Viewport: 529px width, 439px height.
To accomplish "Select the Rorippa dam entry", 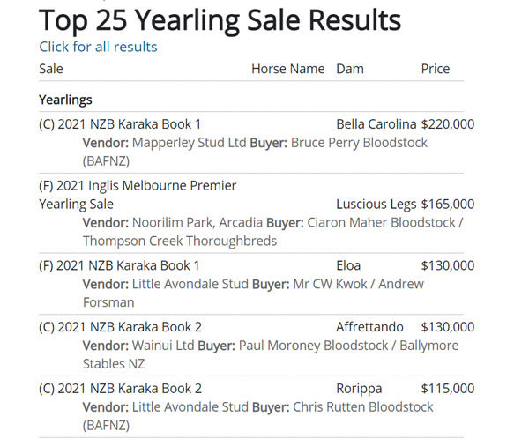I will click(360, 389).
